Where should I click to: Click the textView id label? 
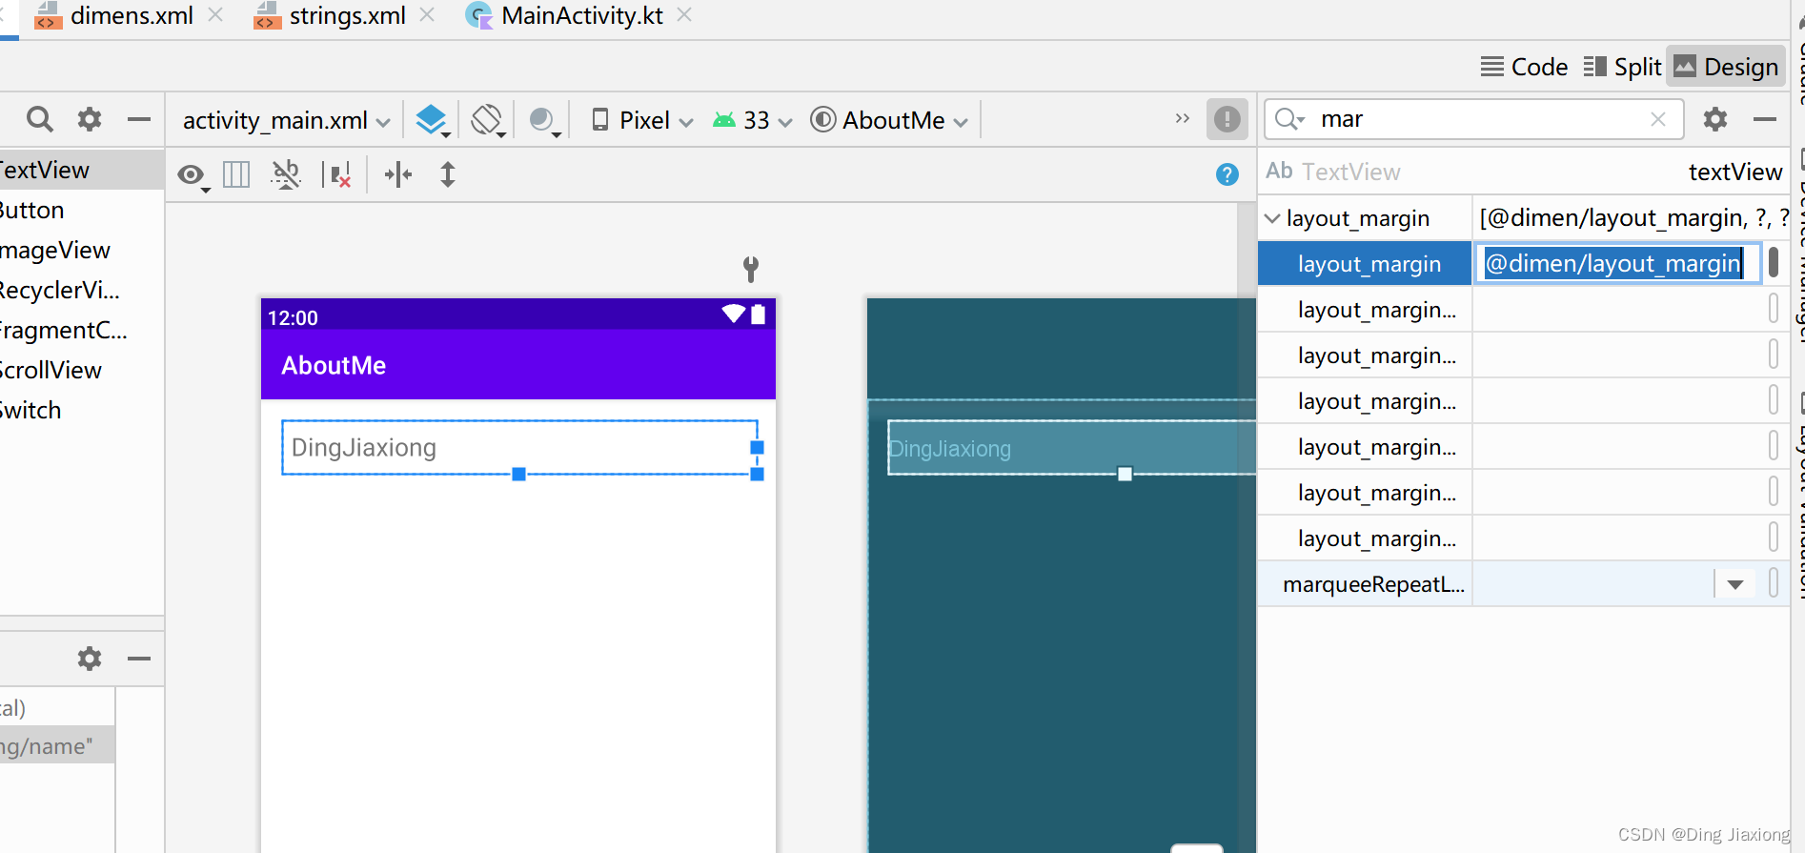point(1735,172)
